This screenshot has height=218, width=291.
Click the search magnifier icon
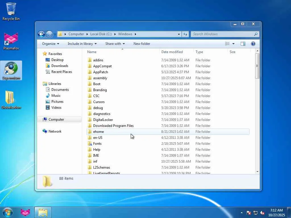(256, 34)
